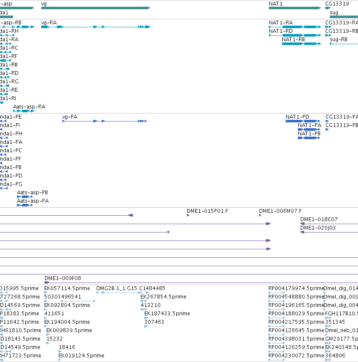Screen dimensions: 358x362
Task: Select the DME1-020J03 BAC feature
Action: 329,232
